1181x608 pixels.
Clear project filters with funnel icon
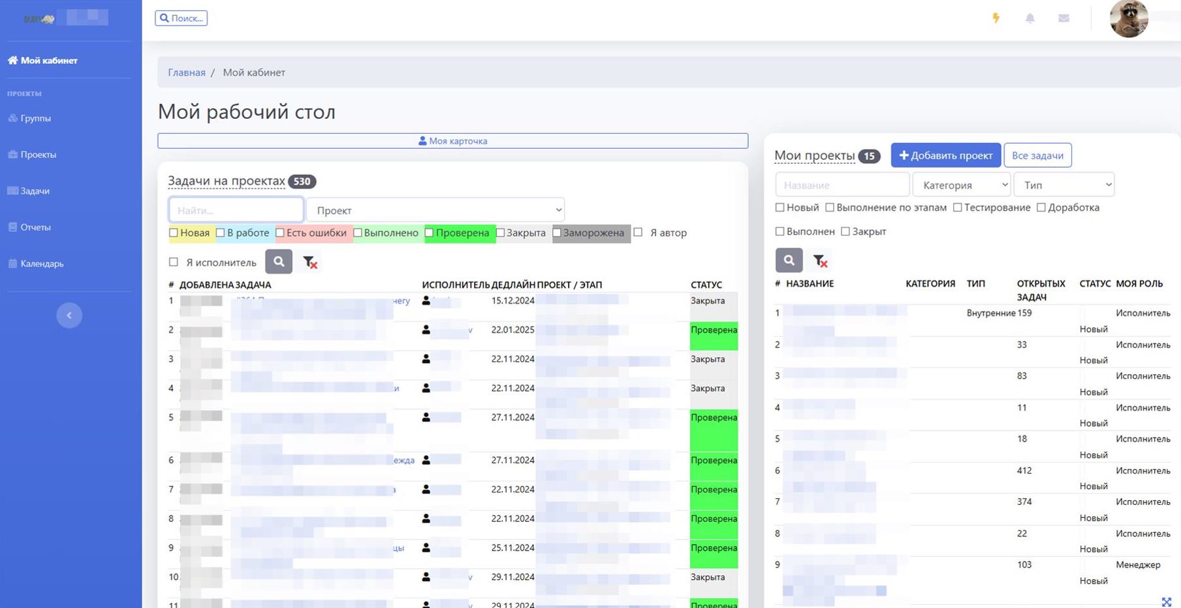pyautogui.click(x=821, y=261)
